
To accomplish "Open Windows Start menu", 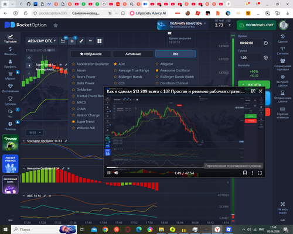I will [5, 229].
